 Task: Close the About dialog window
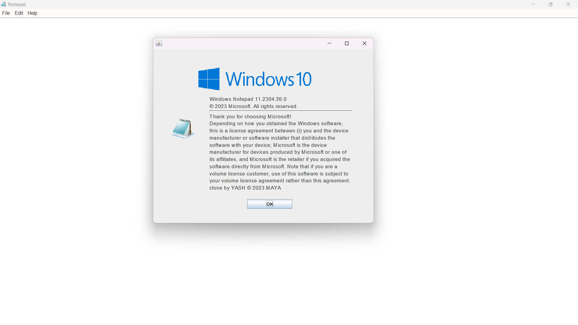pos(364,43)
